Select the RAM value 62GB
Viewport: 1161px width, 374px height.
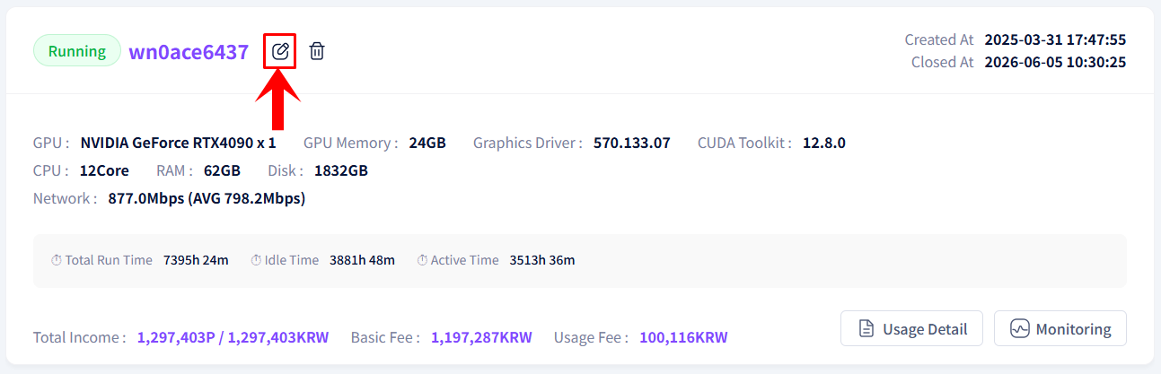coord(221,170)
